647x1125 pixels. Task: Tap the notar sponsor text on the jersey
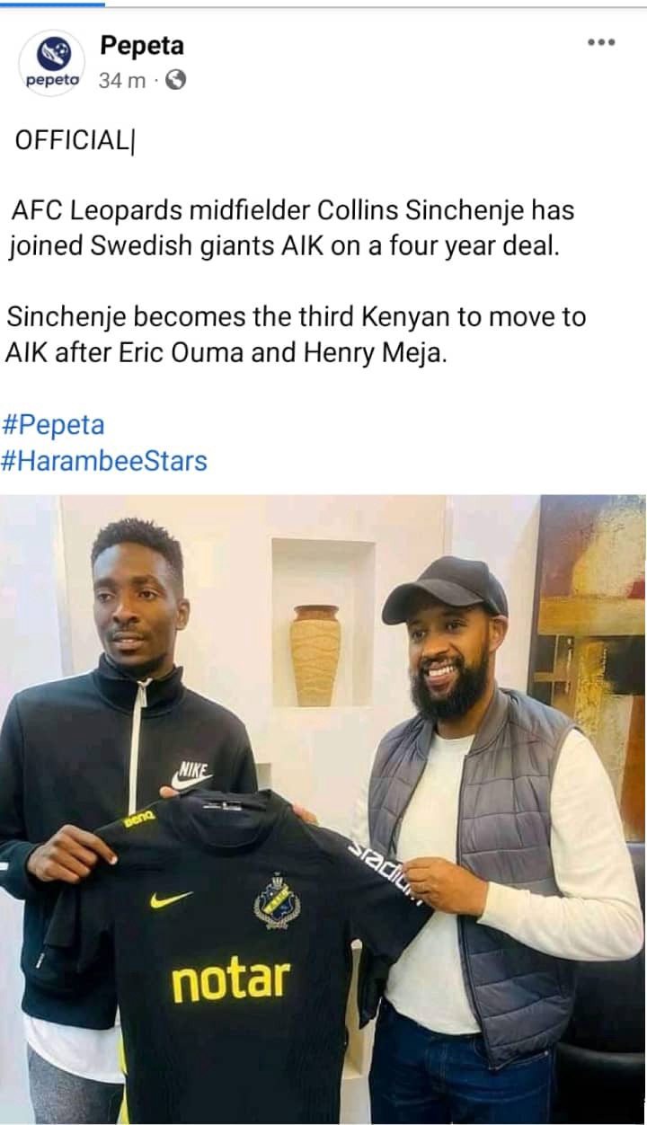point(231,980)
